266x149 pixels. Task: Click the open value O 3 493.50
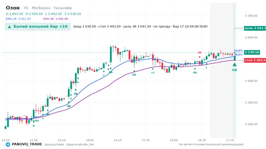(x=14, y=14)
